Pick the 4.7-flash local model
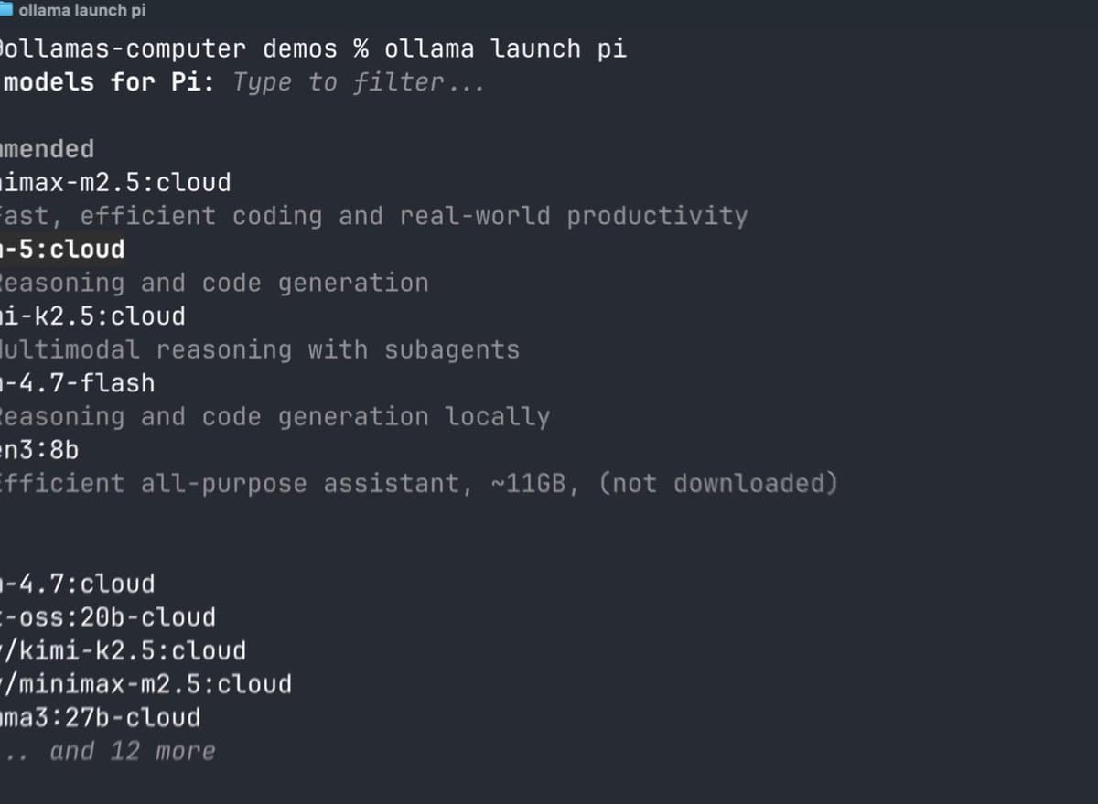Viewport: 1098px width, 804px height. click(x=78, y=383)
